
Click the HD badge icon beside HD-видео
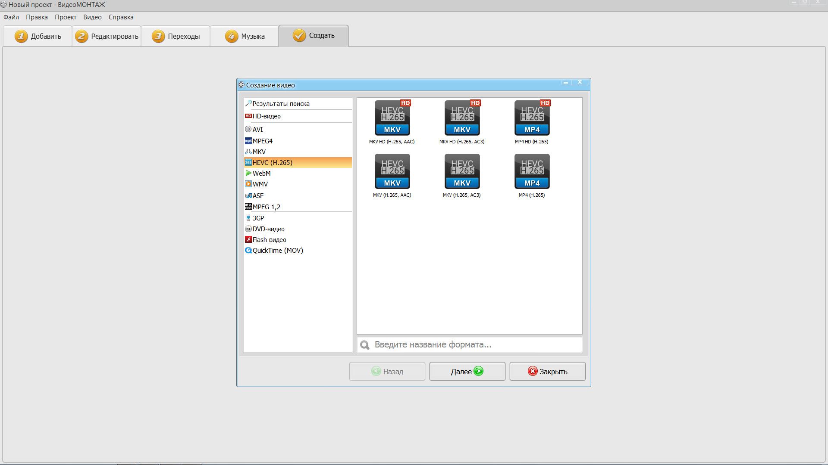pyautogui.click(x=248, y=116)
